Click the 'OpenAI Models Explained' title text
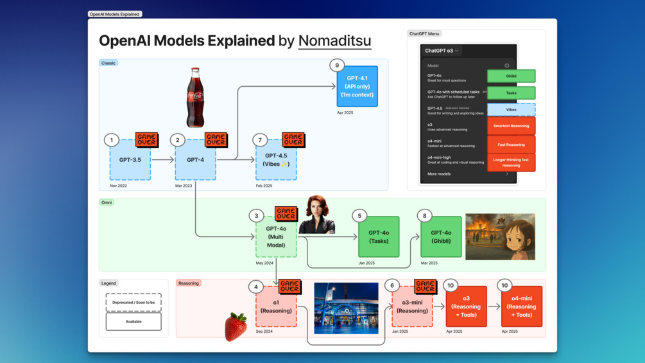This screenshot has width=645, height=363. [187, 40]
